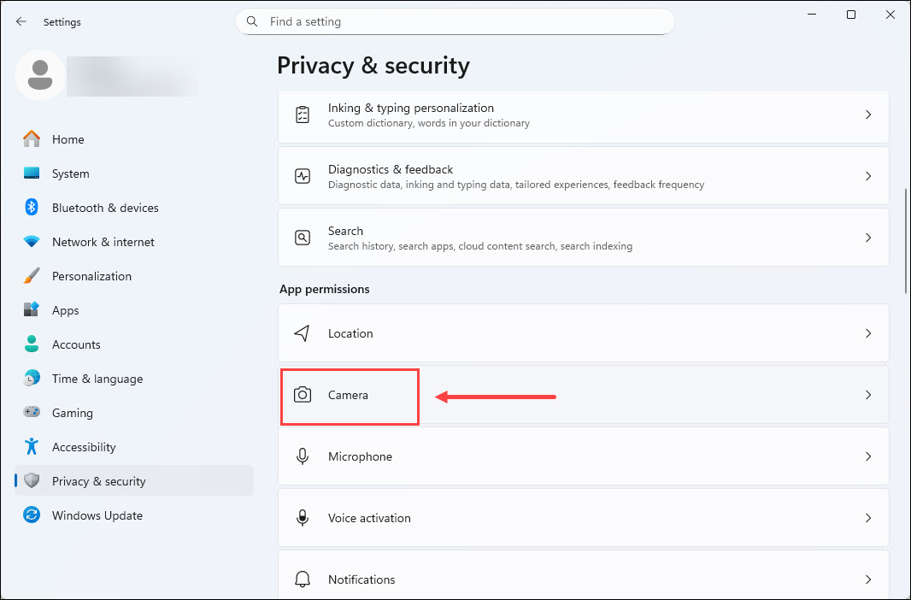The width and height of the screenshot is (911, 600).
Task: Click the Microphone icon in the list
Action: click(303, 456)
